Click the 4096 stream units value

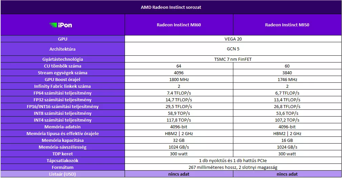click(179, 73)
